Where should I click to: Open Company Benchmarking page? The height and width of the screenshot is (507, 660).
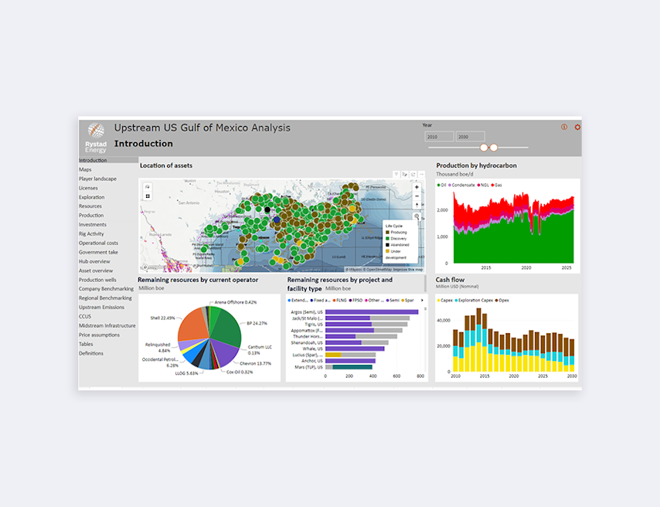click(x=106, y=289)
